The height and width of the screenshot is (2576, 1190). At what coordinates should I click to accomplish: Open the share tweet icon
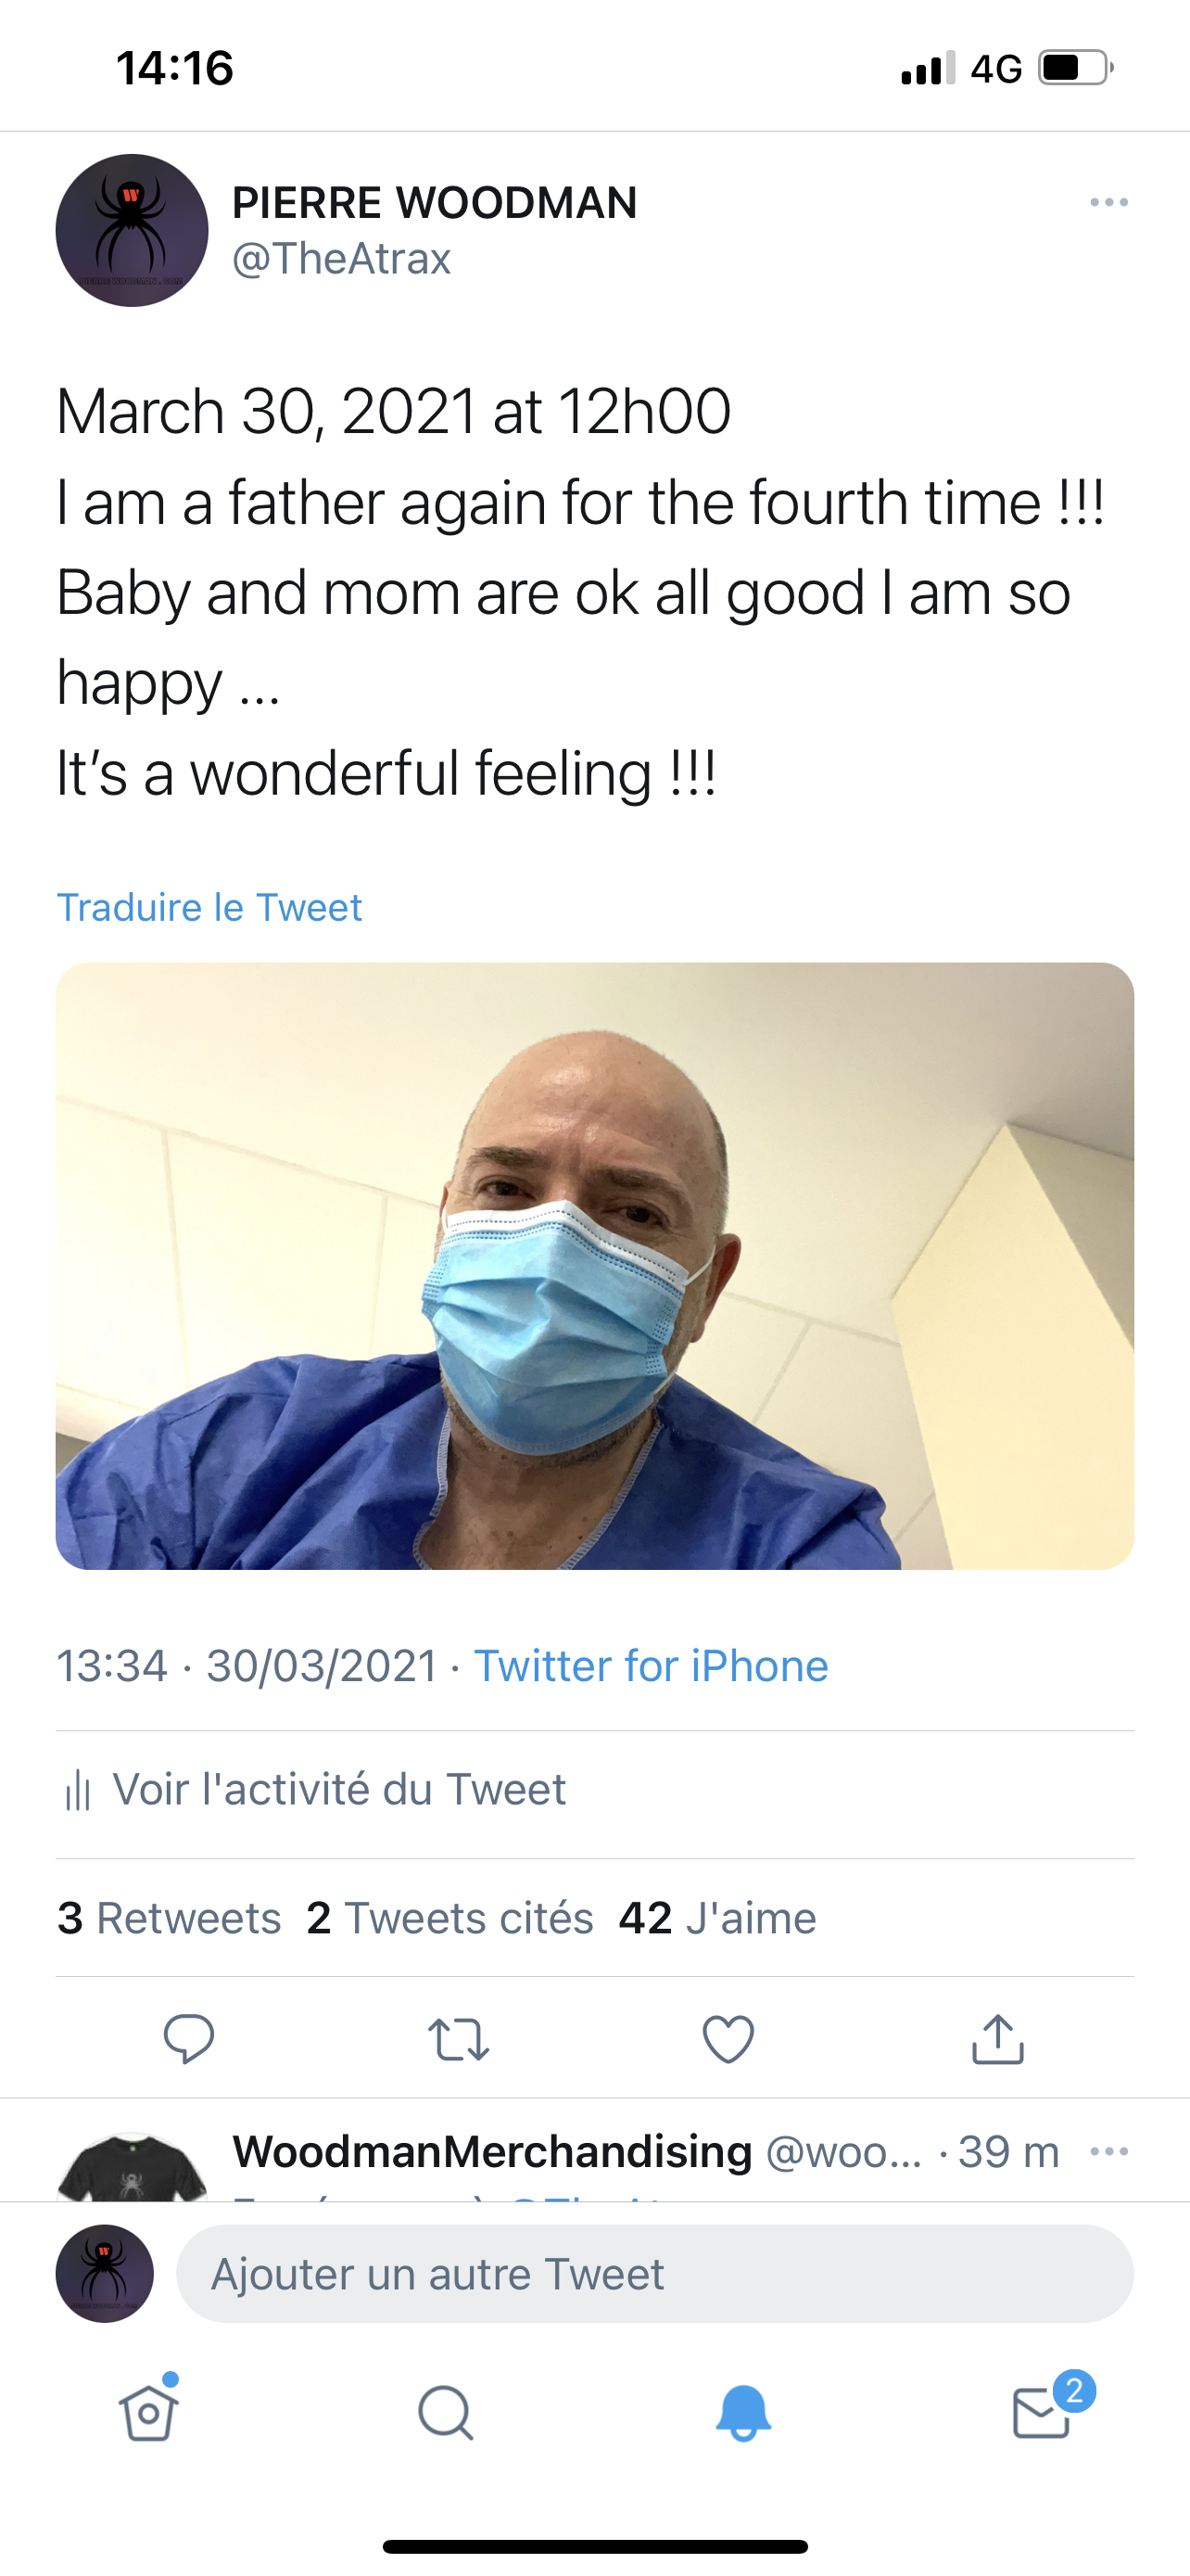(997, 2038)
